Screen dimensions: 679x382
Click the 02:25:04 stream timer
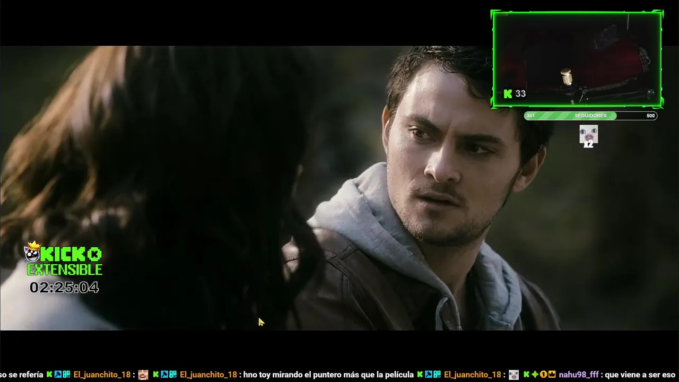(64, 288)
